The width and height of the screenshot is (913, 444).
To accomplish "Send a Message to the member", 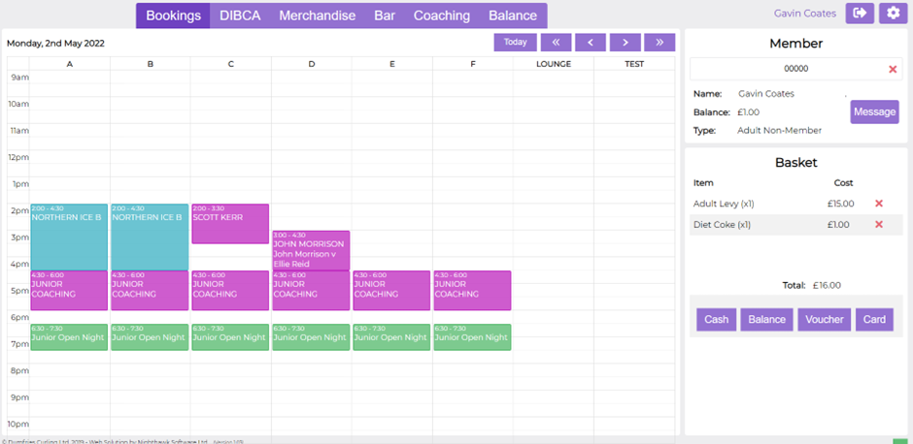I will pos(874,112).
